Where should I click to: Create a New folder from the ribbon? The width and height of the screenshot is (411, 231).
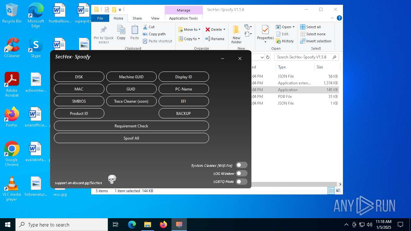pos(236,35)
